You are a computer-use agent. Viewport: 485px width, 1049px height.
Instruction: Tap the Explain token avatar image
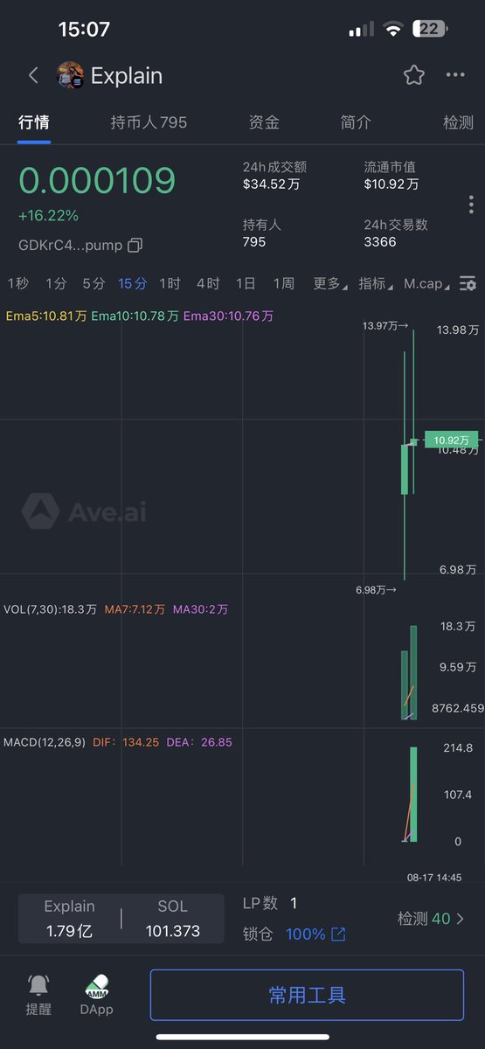point(70,75)
